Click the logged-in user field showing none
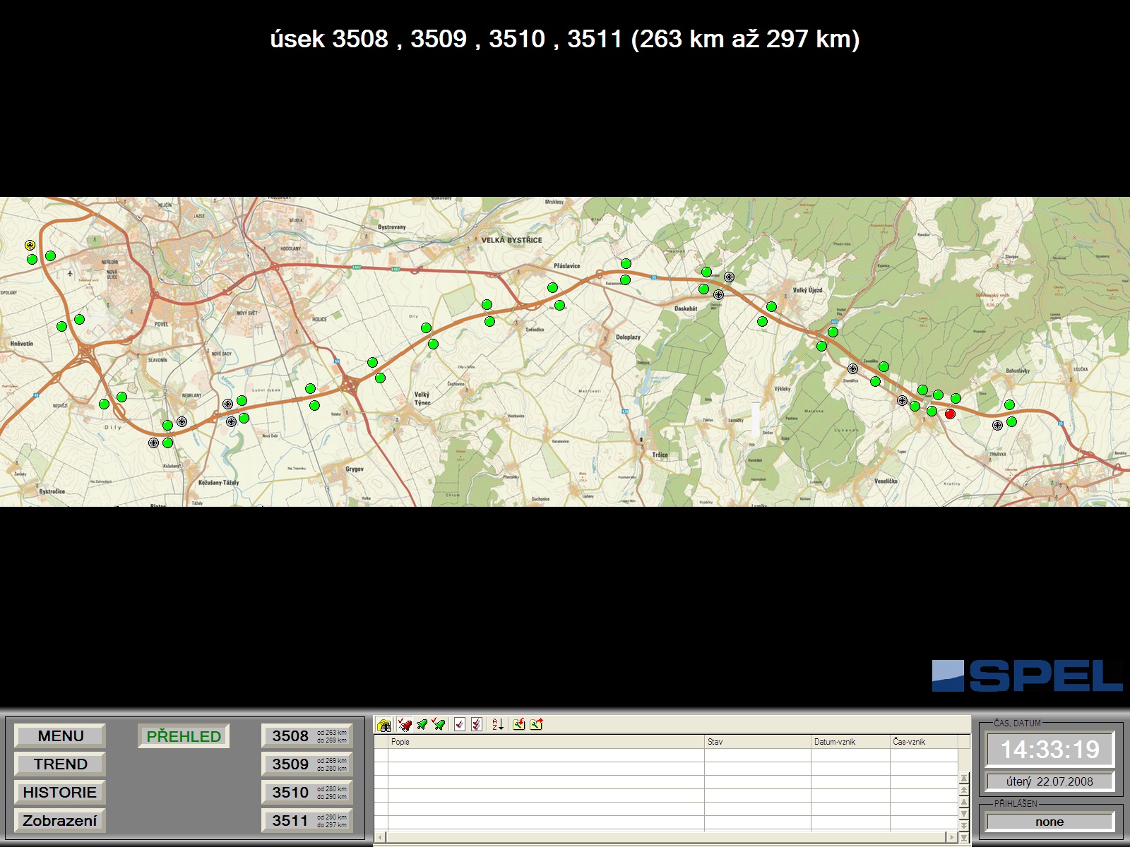The width and height of the screenshot is (1130, 847). (x=1049, y=822)
